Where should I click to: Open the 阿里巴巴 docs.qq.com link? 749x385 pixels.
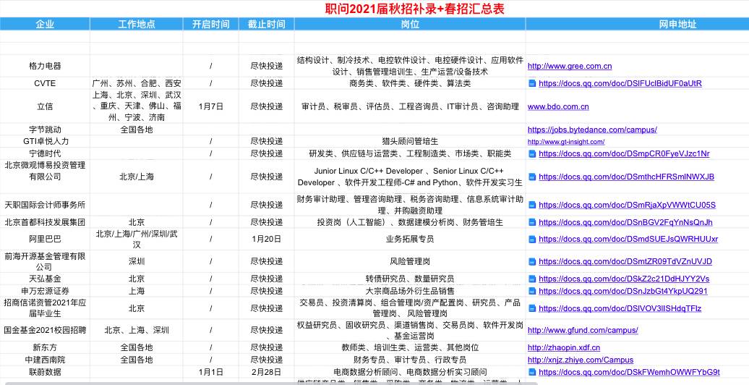[x=628, y=239]
